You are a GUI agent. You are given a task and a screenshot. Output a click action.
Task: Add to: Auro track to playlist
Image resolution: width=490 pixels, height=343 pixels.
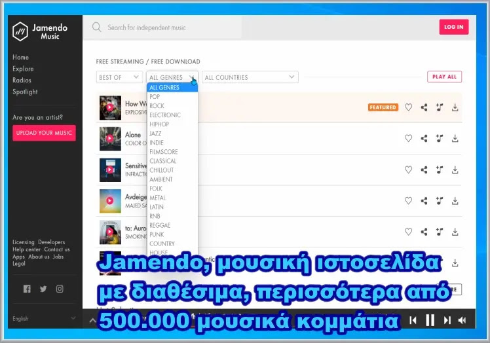click(440, 232)
